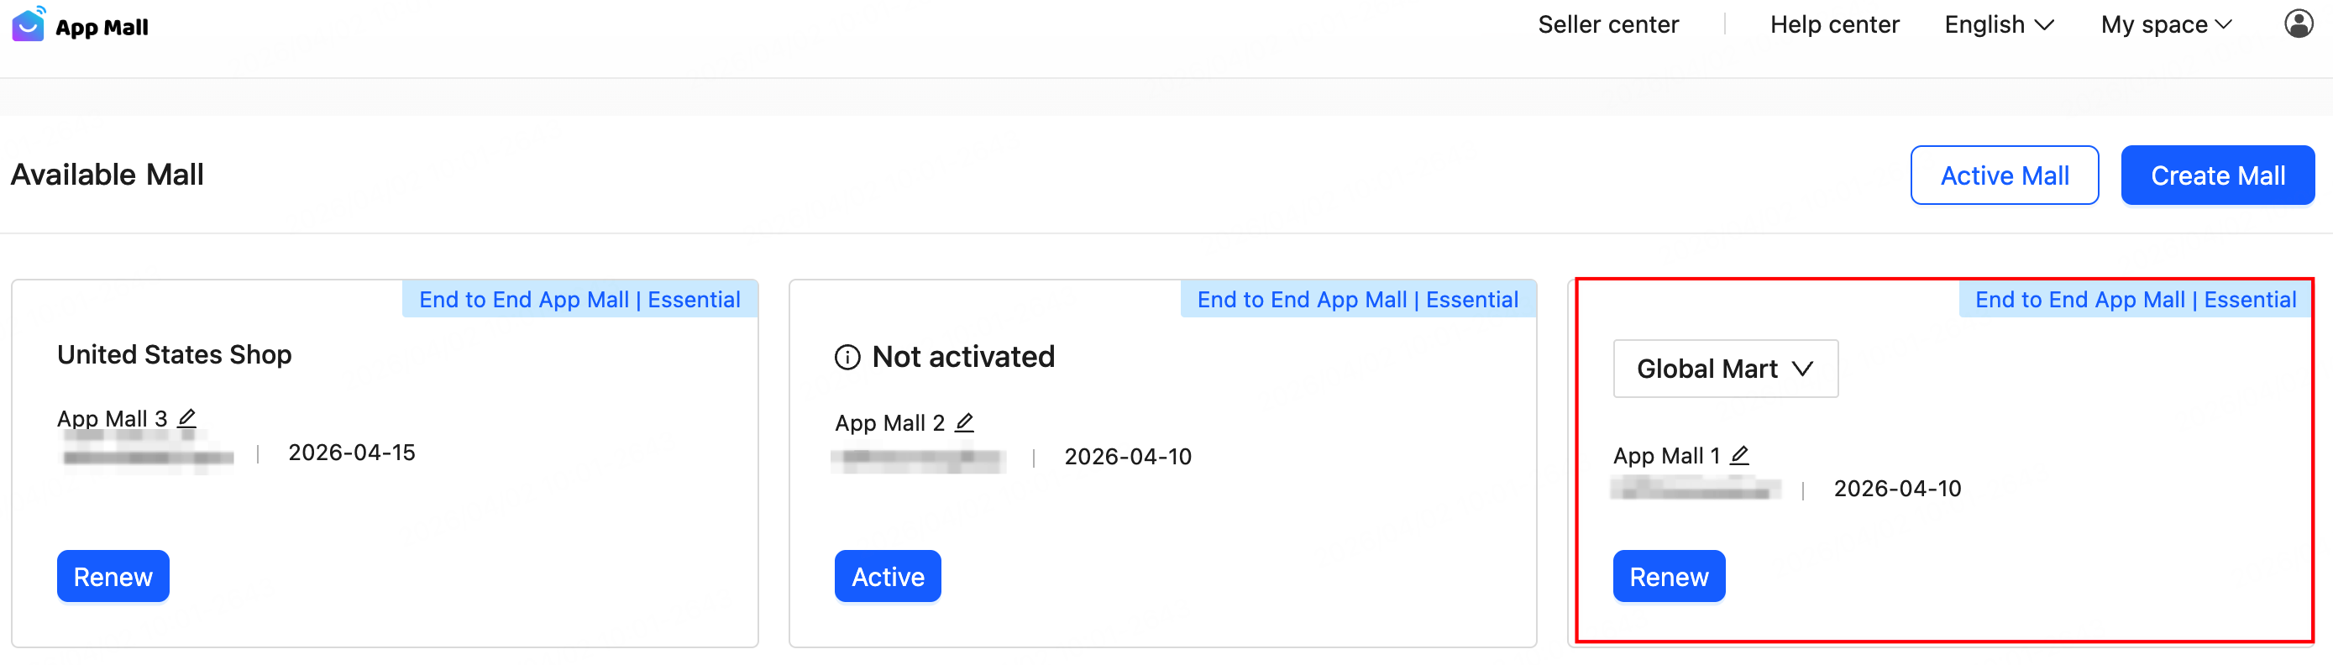Edit the App Mall 2 name
Image resolution: width=2333 pixels, height=665 pixels.
(965, 423)
